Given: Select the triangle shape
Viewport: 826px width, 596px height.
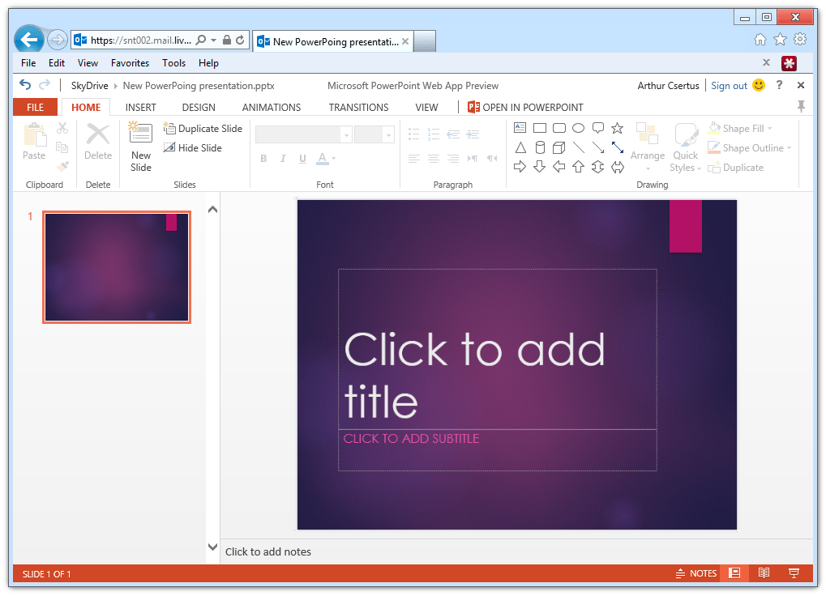Looking at the screenshot, I should pyautogui.click(x=520, y=147).
